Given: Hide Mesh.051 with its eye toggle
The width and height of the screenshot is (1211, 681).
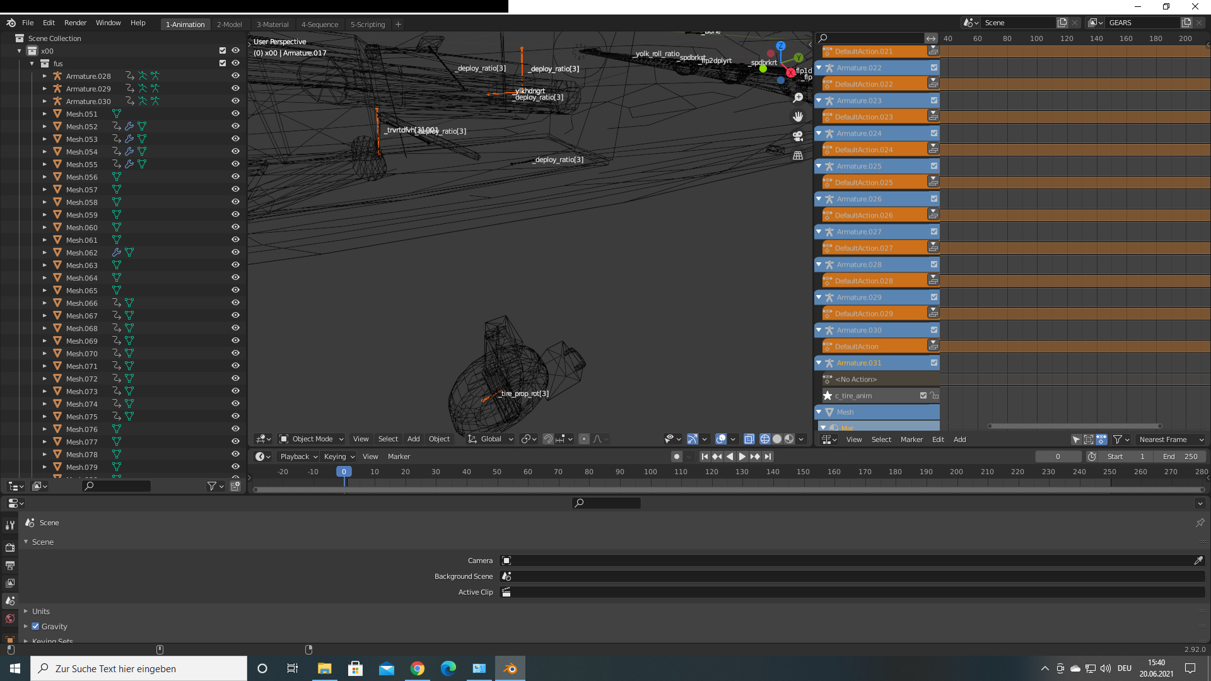Looking at the screenshot, I should [x=235, y=113].
